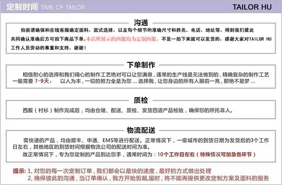The width and height of the screenshot is (282, 185).
Task: Click the phrase 以人为本，一切的努力全是为您
Action: click(96, 81)
